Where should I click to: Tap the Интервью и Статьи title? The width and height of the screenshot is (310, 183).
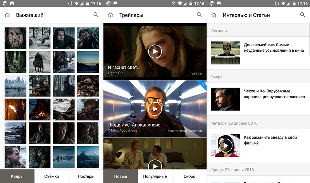pos(246,15)
